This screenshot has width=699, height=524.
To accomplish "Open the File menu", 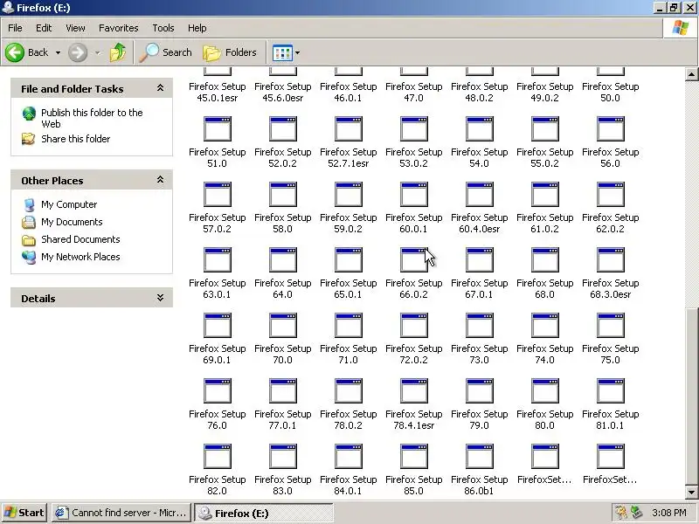I will pos(15,28).
